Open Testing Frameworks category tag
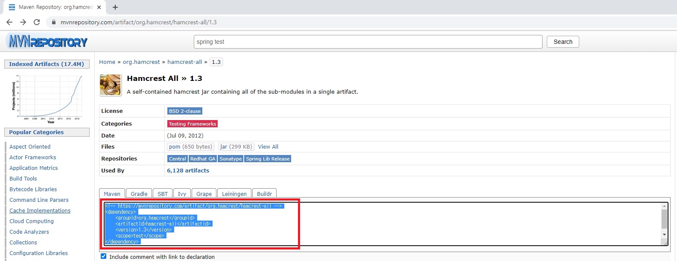This screenshot has width=677, height=261. [193, 124]
